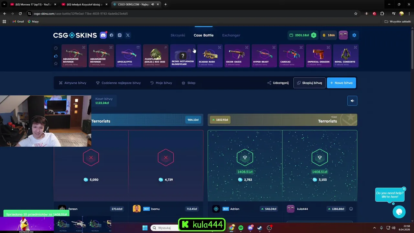The width and height of the screenshot is (414, 233).
Task: Open Steam from the taskbar
Action: pyautogui.click(x=260, y=228)
